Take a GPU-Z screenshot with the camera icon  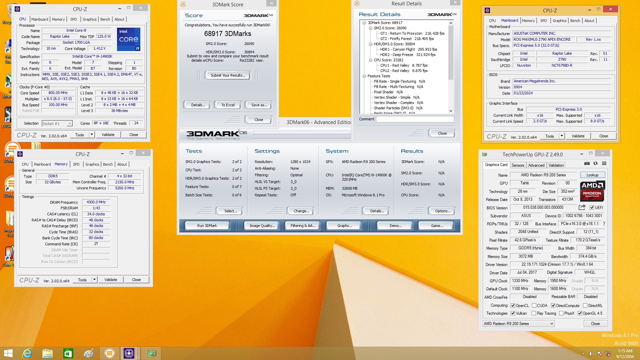click(x=587, y=163)
